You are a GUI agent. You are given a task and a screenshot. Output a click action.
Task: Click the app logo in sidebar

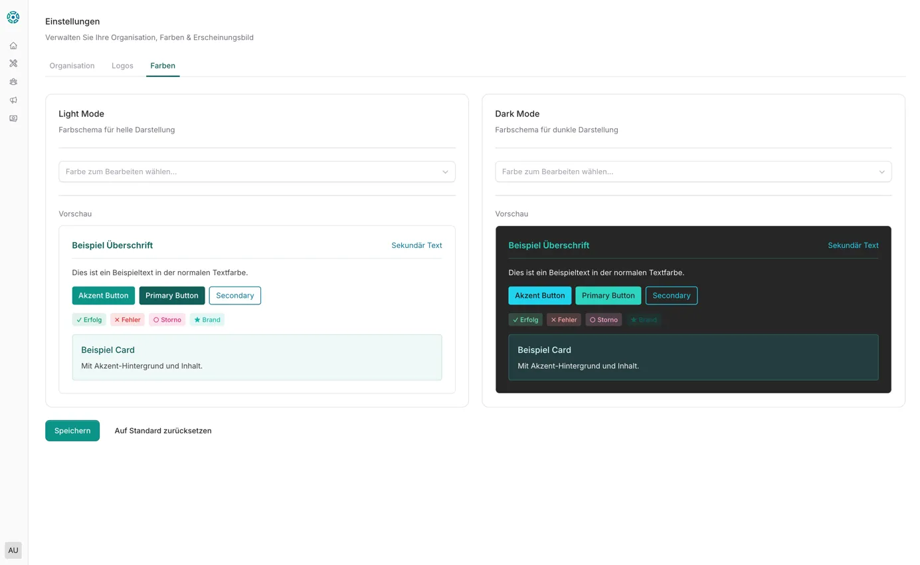tap(13, 18)
